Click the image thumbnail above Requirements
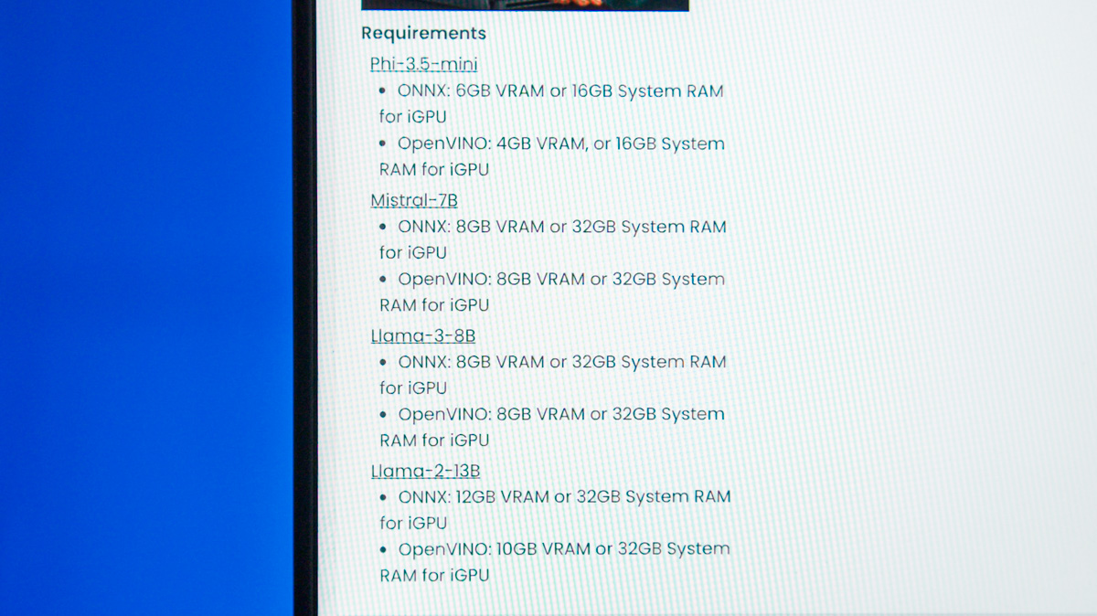This screenshot has width=1097, height=616. [525, 5]
